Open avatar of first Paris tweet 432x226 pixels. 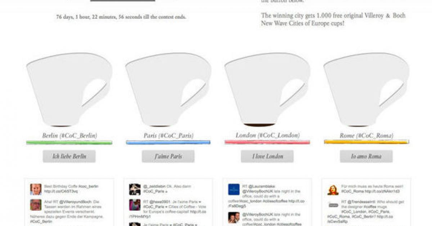tap(135, 189)
